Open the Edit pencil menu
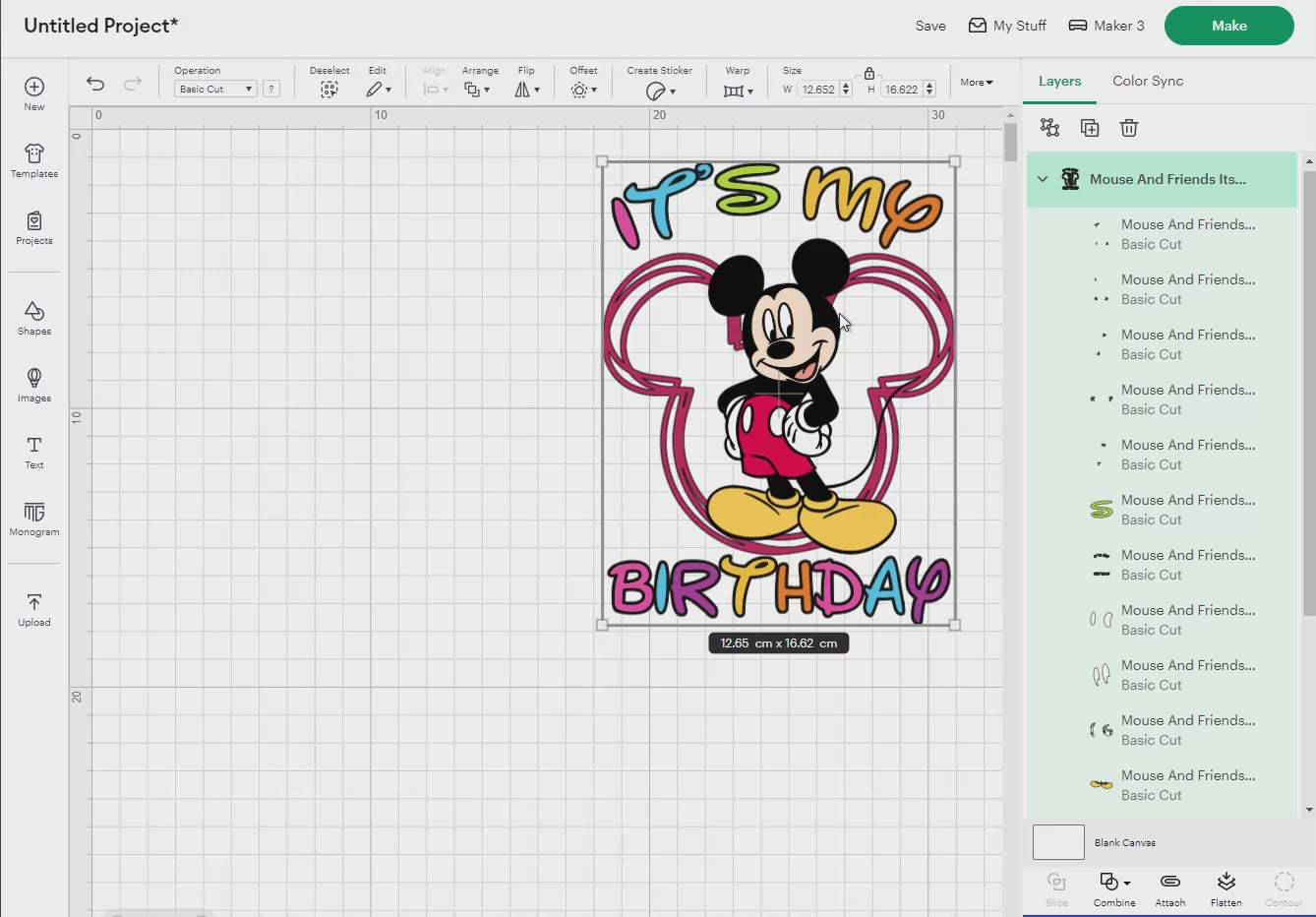 (379, 90)
